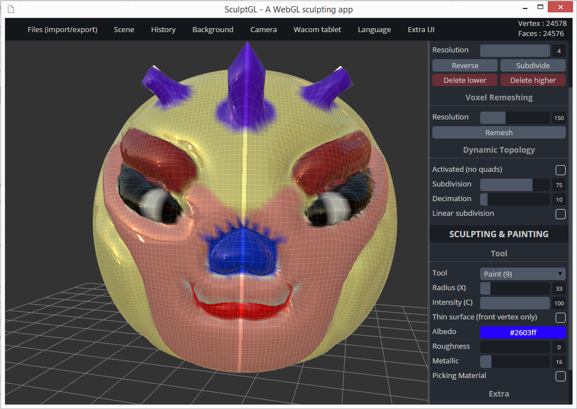Collapse the Tool section header
Image resolution: width=577 pixels, height=409 pixels.
pos(499,254)
